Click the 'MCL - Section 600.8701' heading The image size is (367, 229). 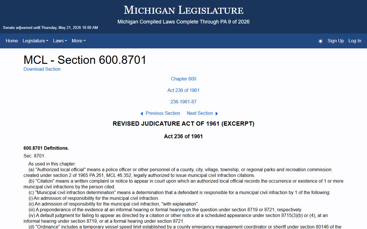click(x=85, y=60)
